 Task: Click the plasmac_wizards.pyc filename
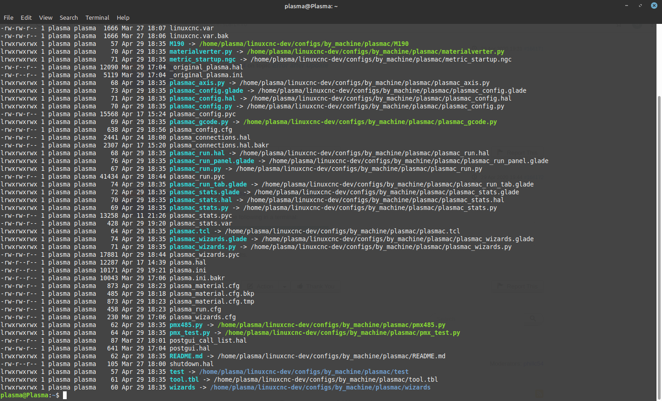pyautogui.click(x=205, y=254)
